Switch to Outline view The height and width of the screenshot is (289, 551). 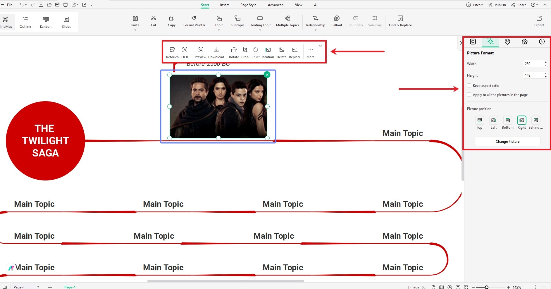pyautogui.click(x=25, y=22)
